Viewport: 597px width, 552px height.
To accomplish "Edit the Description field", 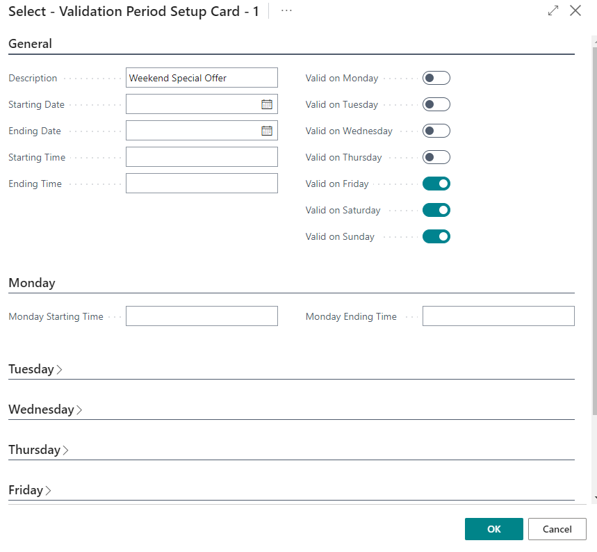I will tap(202, 78).
